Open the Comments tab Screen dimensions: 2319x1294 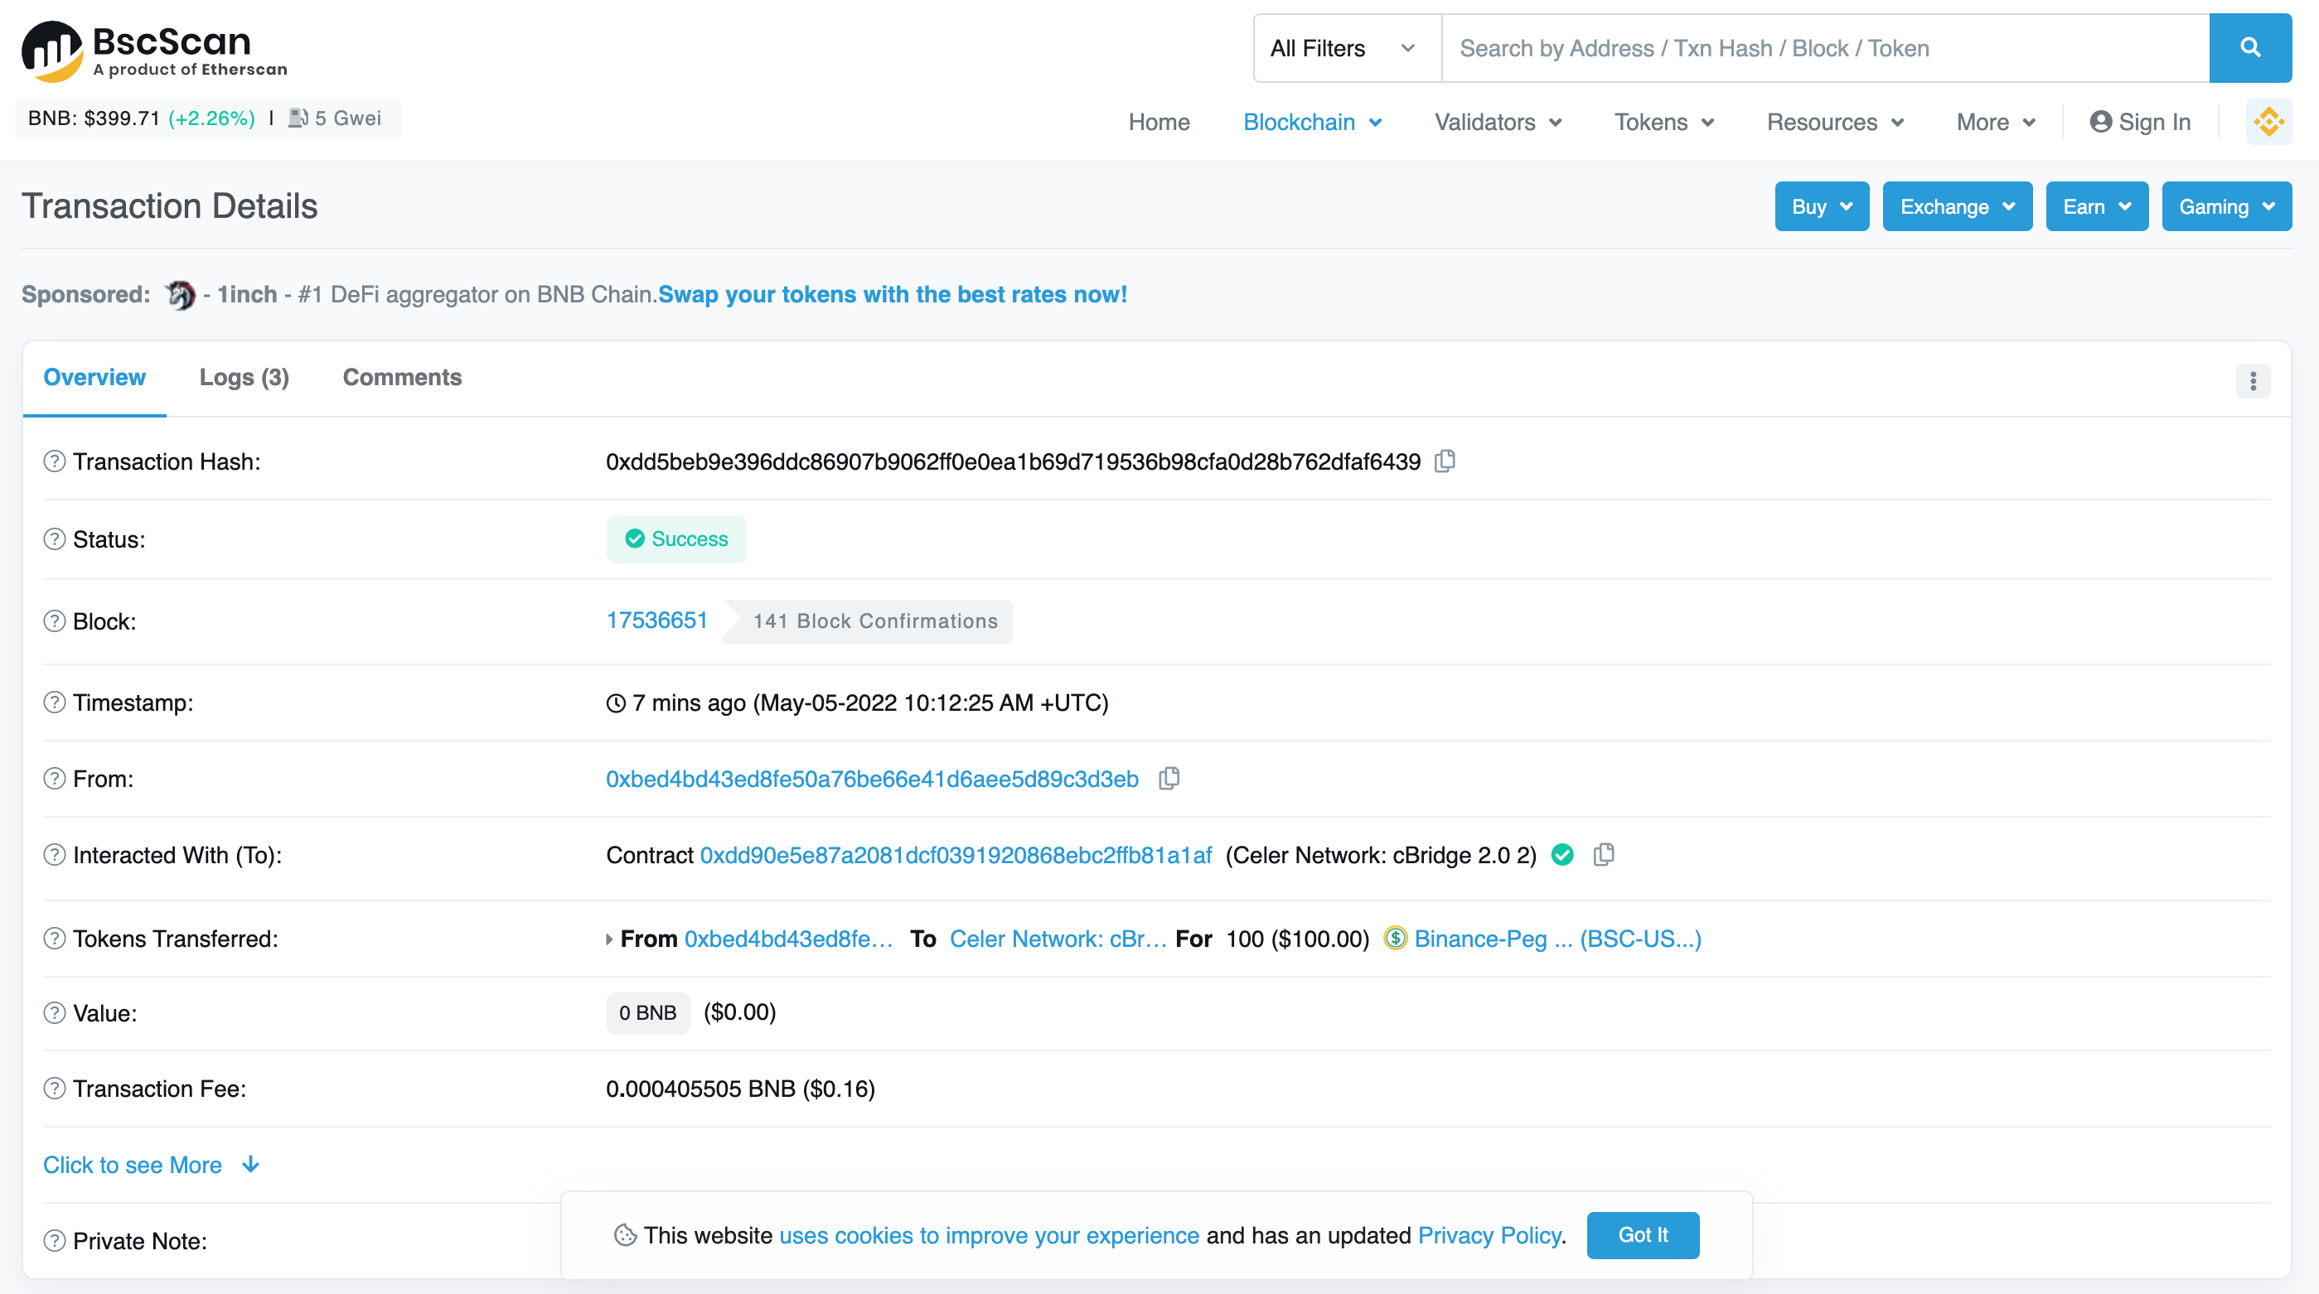coord(401,378)
